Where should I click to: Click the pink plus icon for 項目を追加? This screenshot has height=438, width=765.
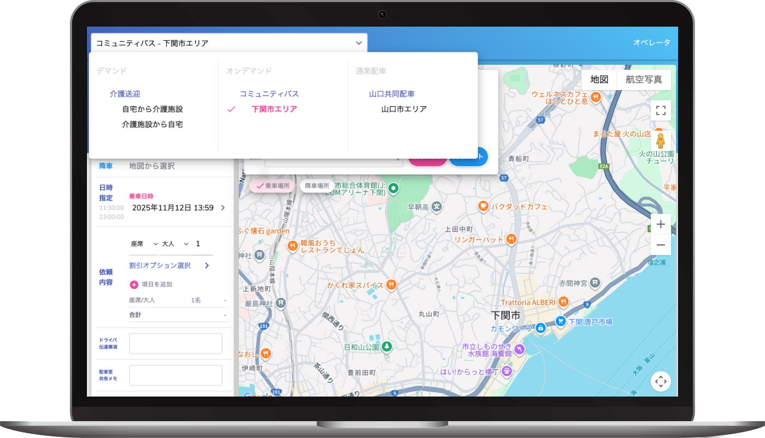click(134, 284)
